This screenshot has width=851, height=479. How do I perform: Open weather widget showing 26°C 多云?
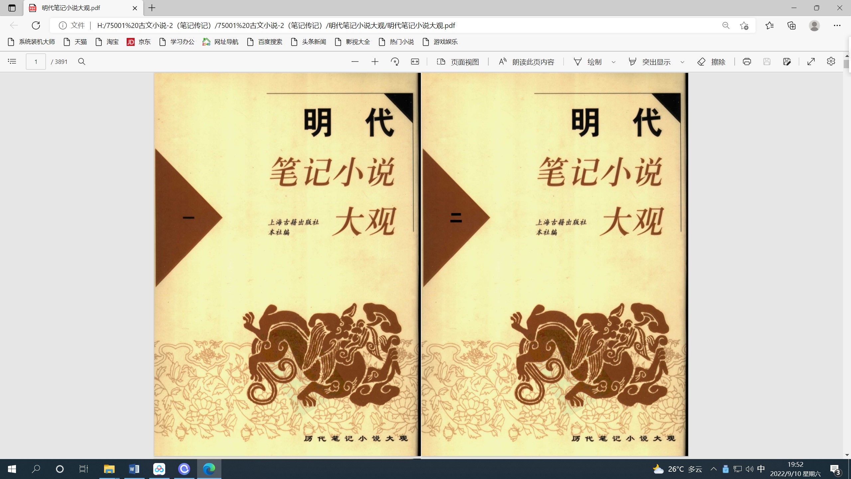[x=677, y=469]
